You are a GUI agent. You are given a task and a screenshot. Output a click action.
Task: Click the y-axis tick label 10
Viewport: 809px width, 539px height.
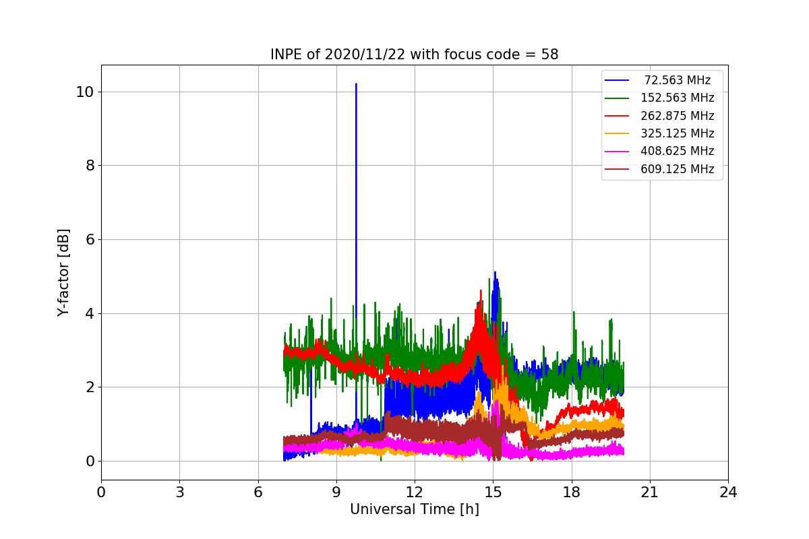[x=84, y=92]
